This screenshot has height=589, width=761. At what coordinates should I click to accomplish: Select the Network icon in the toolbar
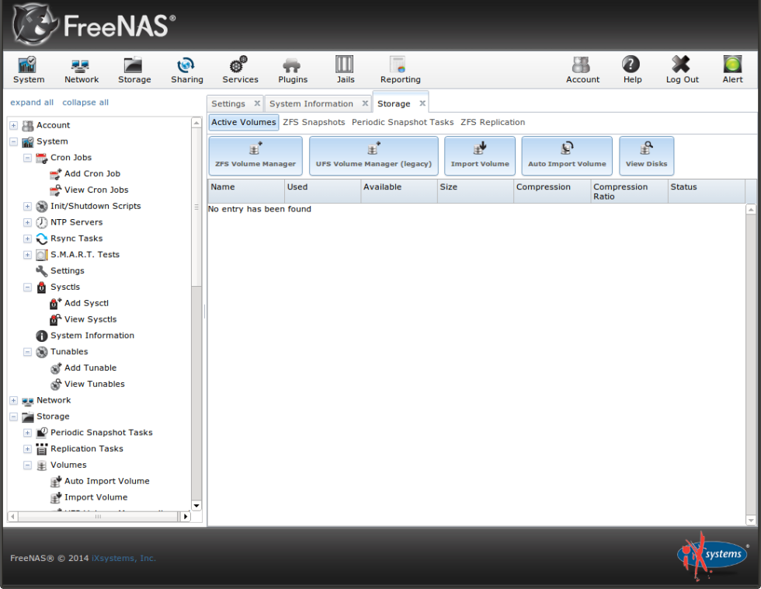pos(81,69)
